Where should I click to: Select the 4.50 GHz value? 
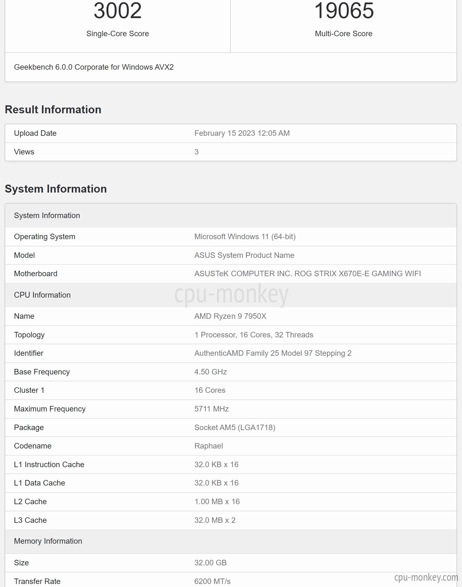[210, 372]
